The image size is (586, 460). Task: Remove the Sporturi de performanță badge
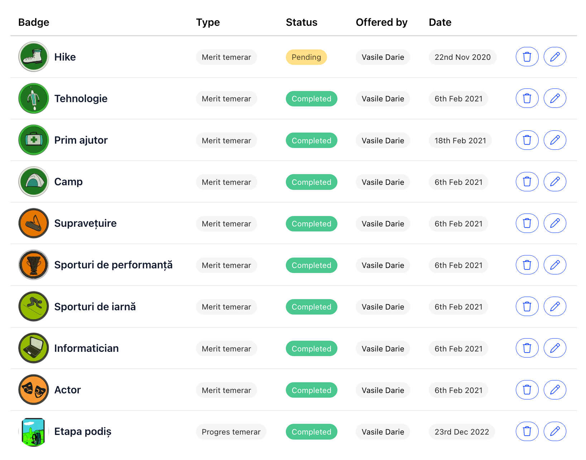[527, 265]
